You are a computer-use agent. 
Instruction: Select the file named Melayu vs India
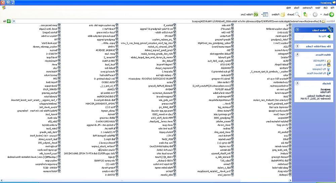(x=49, y=36)
